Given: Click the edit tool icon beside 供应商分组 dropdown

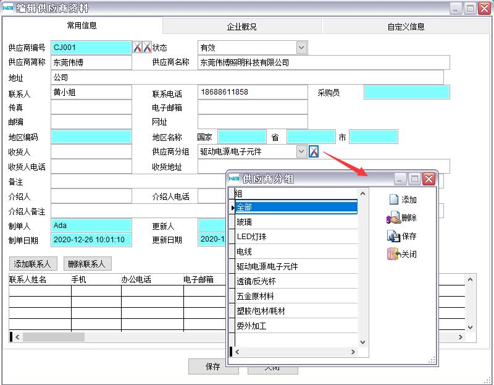Looking at the screenshot, I should click(314, 151).
